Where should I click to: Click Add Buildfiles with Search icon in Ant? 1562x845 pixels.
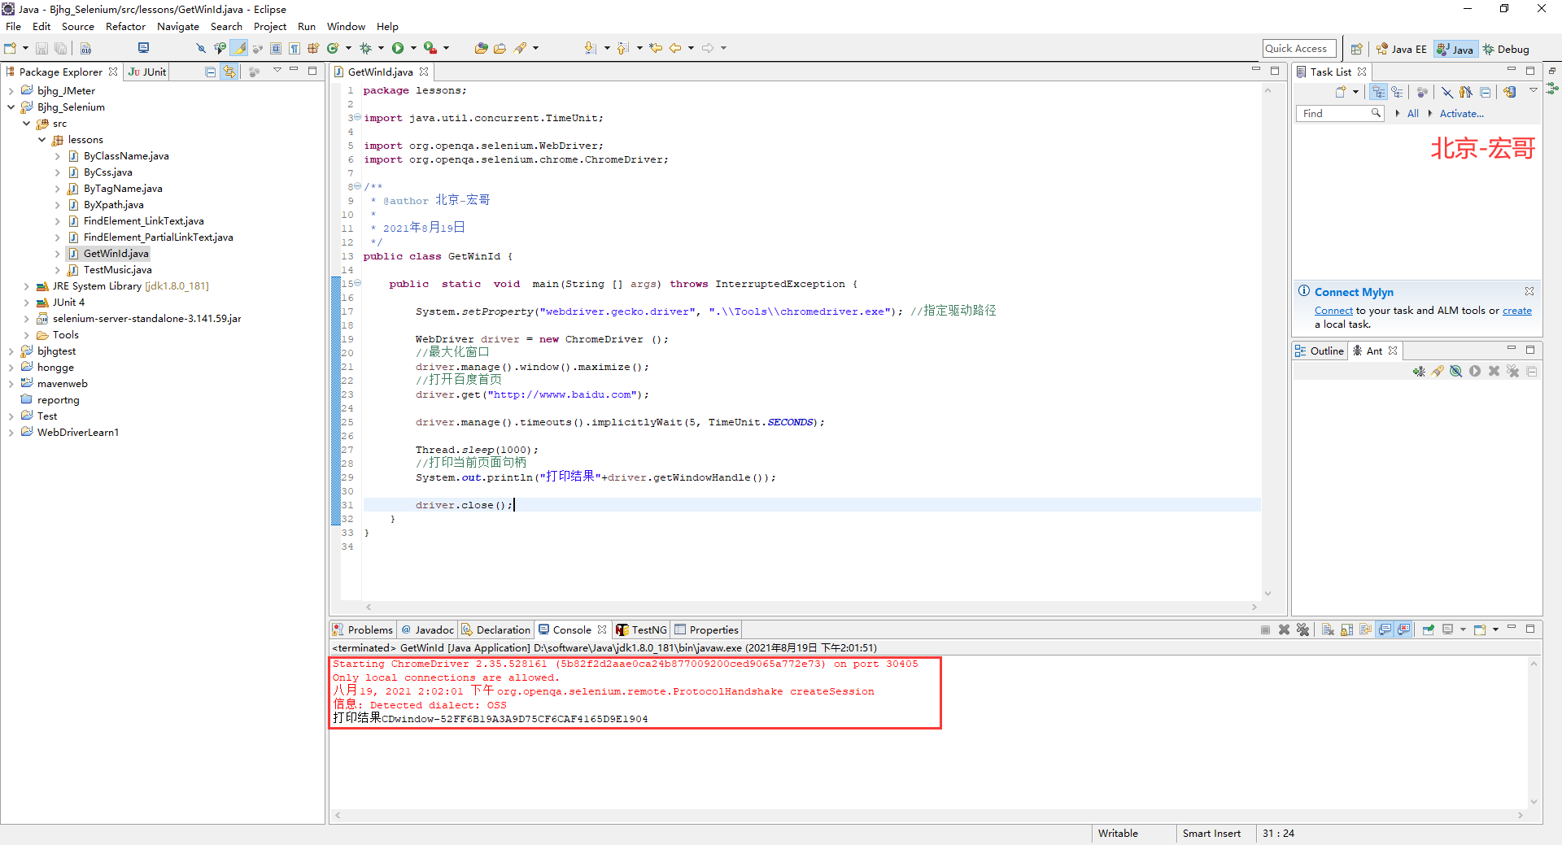click(1438, 371)
